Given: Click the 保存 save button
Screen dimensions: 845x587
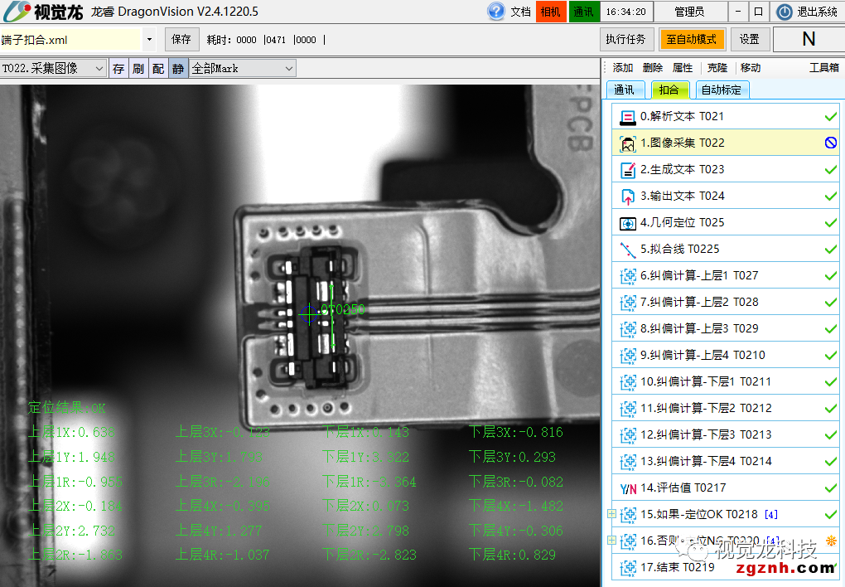Looking at the screenshot, I should point(181,39).
